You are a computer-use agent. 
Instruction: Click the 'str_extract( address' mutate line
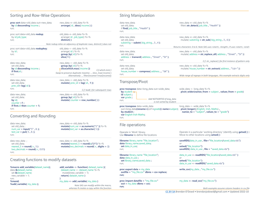pyautogui.click(x=211, y=69)
